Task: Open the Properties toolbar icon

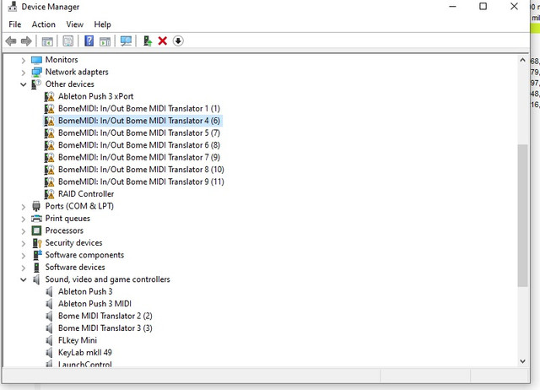Action: tap(67, 41)
